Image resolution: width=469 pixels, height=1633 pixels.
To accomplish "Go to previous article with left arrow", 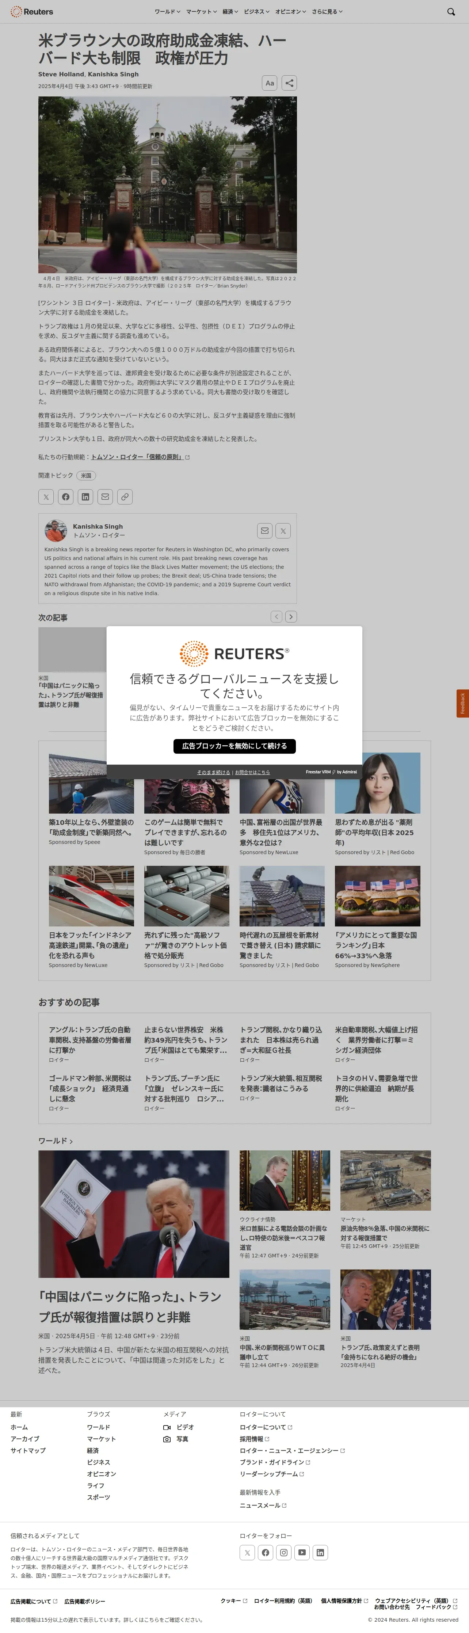I will pyautogui.click(x=277, y=616).
